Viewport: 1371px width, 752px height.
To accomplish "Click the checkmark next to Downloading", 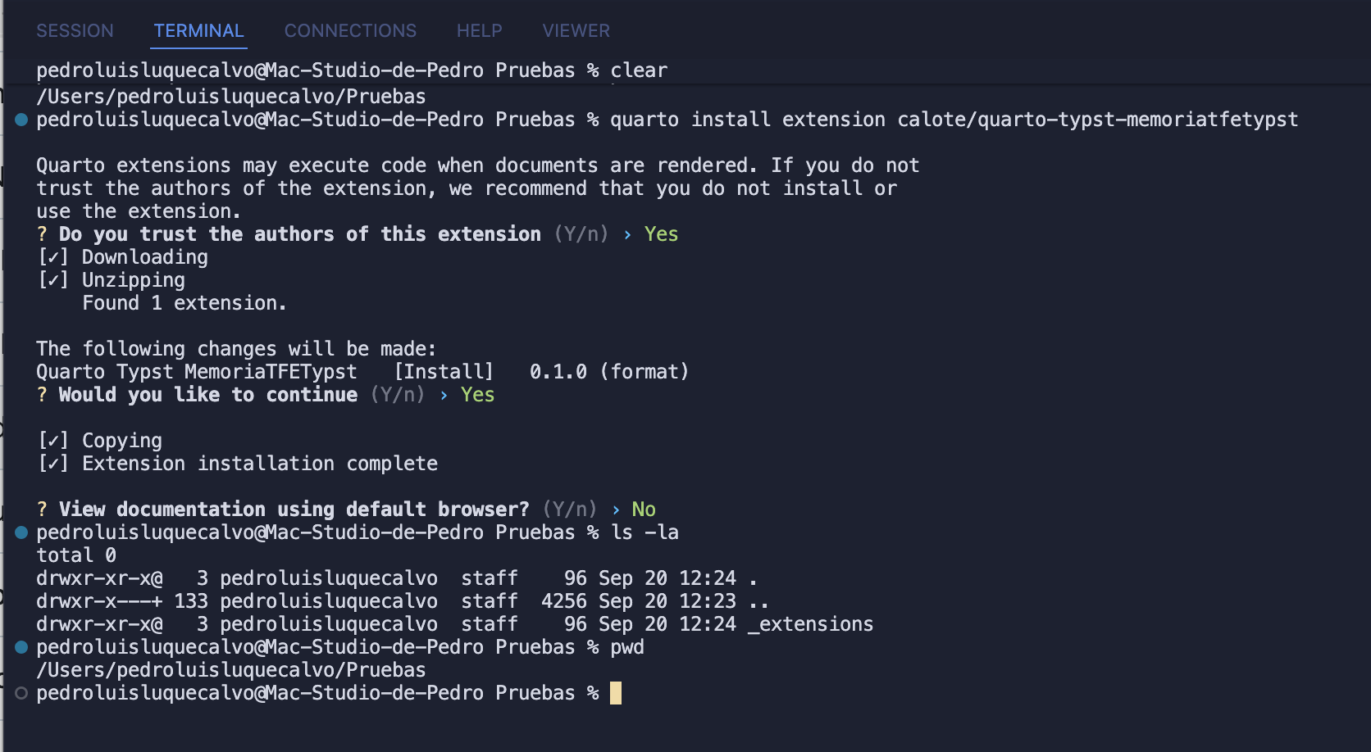I will pyautogui.click(x=53, y=257).
